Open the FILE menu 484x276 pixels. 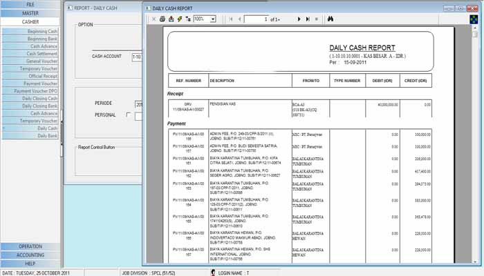(x=30, y=4)
